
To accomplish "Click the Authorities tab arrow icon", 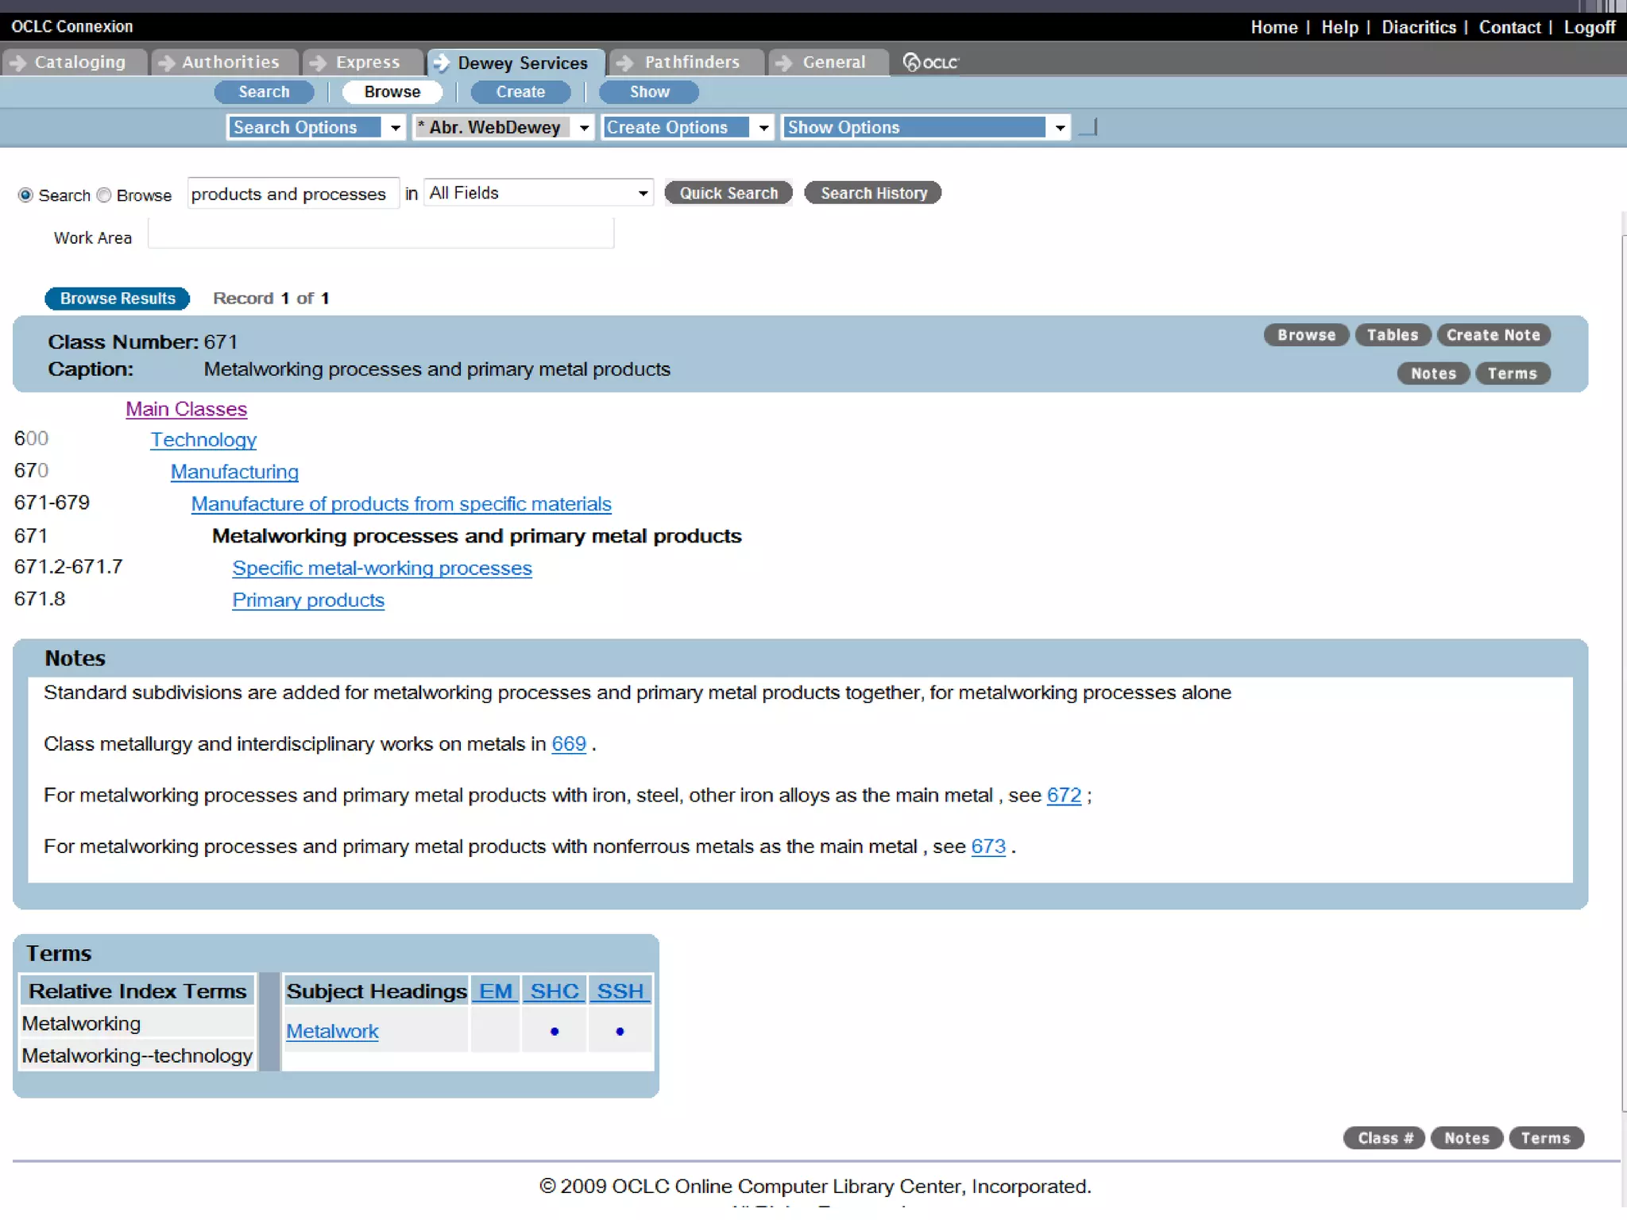I will [x=166, y=63].
